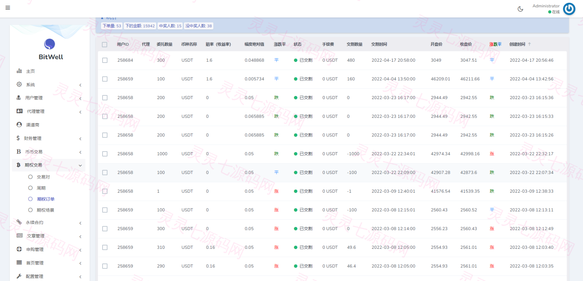Click the 委托数量 column header

pyautogui.click(x=165, y=44)
